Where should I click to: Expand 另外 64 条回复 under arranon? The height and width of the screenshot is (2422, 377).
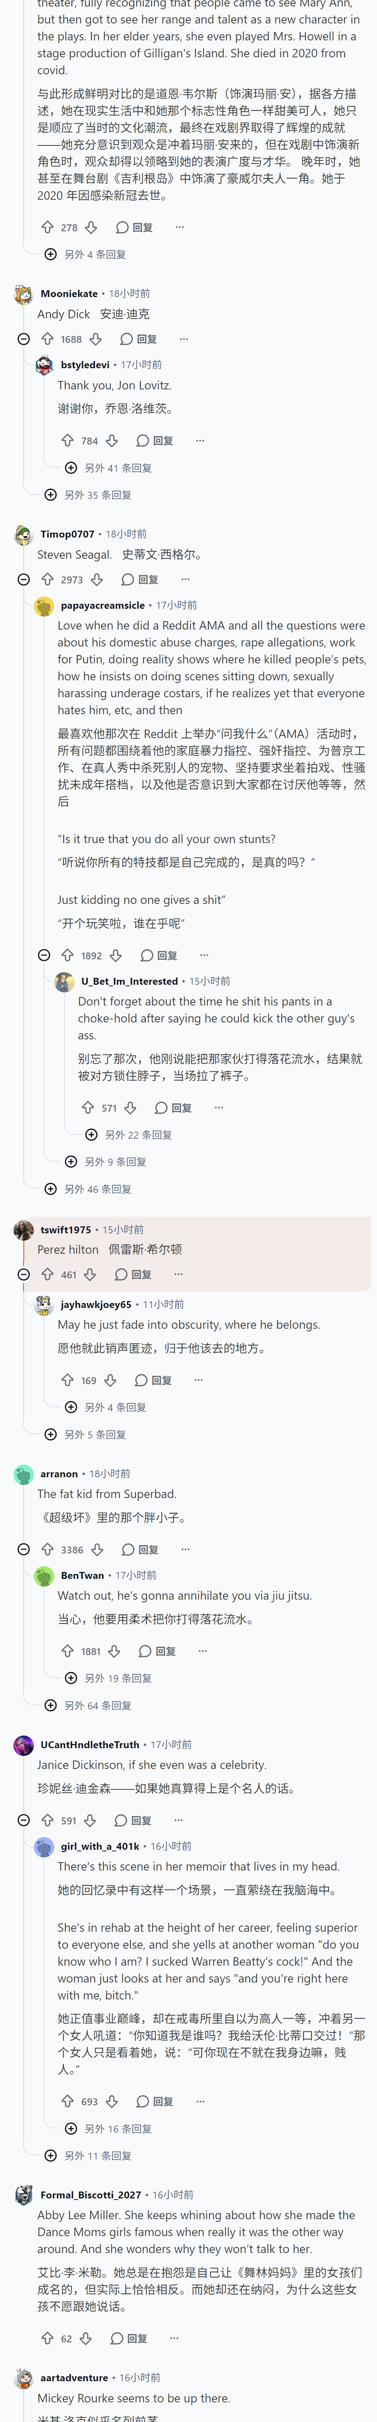(88, 1705)
